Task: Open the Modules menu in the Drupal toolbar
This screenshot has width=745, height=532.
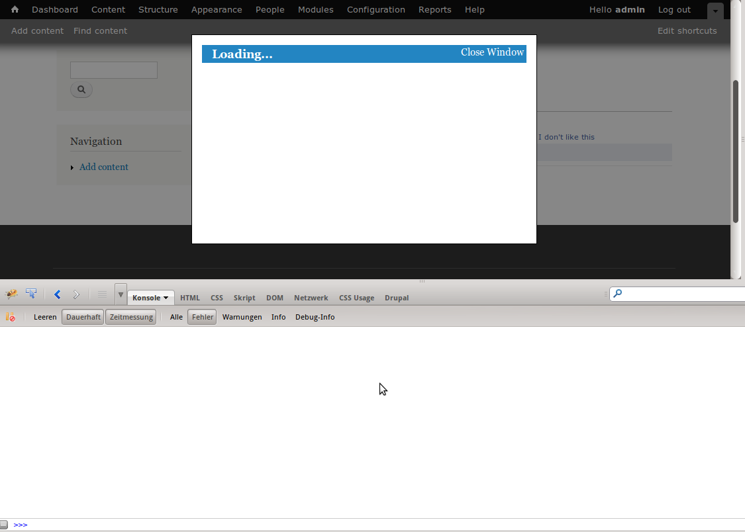Action: tap(315, 9)
